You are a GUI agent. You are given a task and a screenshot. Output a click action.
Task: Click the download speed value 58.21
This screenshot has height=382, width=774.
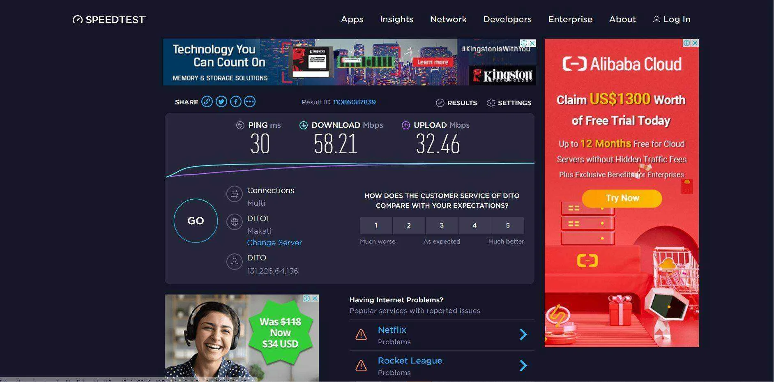tap(336, 144)
